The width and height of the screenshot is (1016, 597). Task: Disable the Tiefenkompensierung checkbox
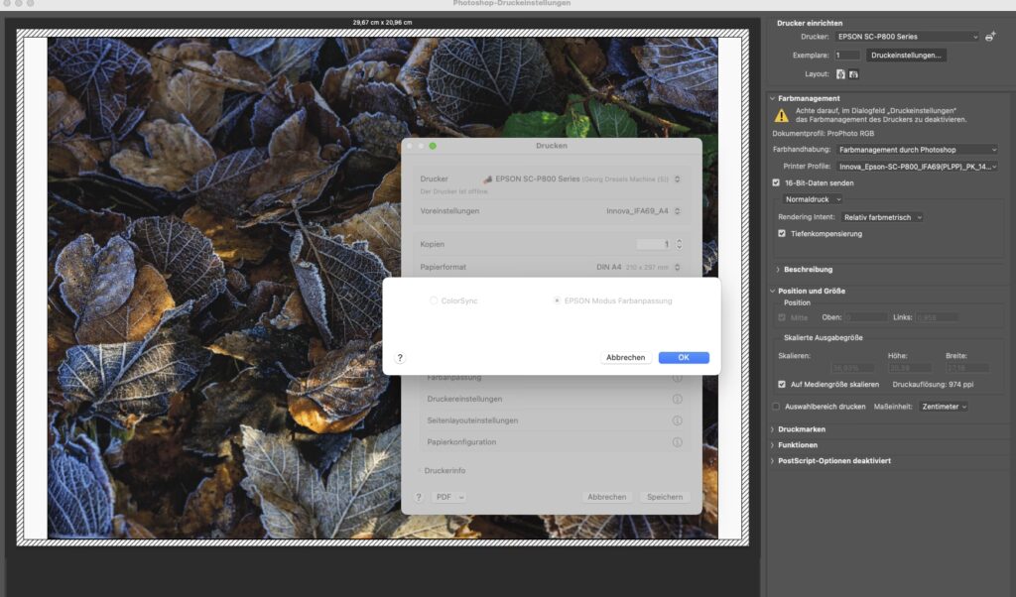click(782, 234)
